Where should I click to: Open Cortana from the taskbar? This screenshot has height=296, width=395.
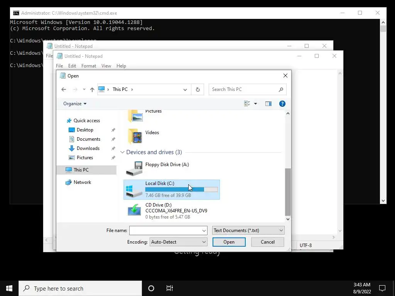point(151,288)
